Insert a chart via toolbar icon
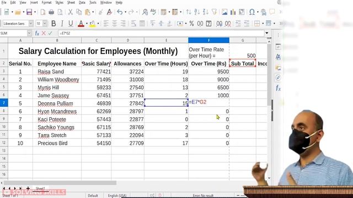 coord(233,12)
